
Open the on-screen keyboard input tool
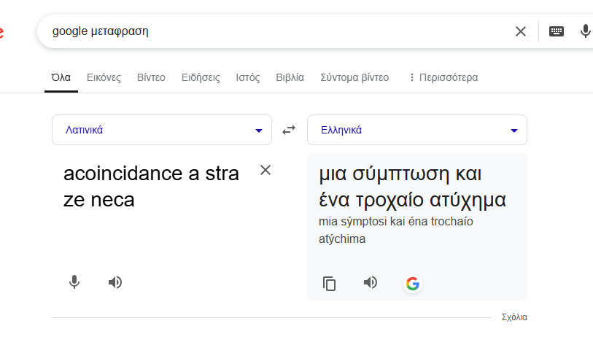tap(557, 31)
